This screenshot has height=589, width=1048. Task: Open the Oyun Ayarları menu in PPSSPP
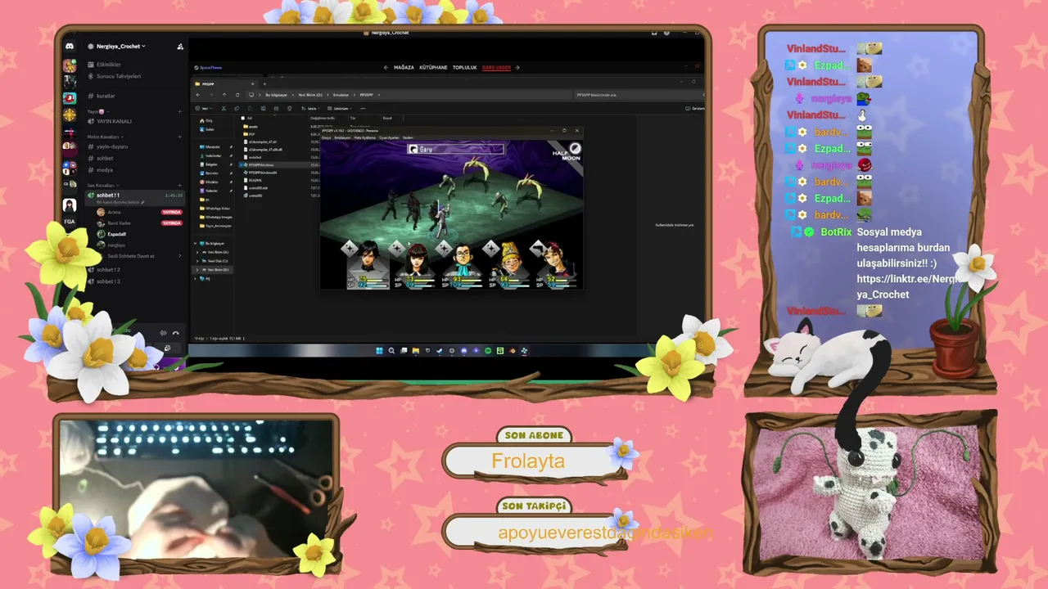389,137
